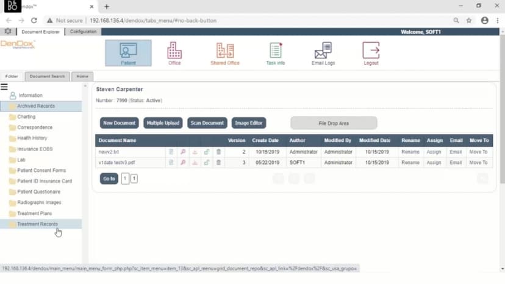
Task: Click the File Drop Area
Action: pyautogui.click(x=334, y=123)
